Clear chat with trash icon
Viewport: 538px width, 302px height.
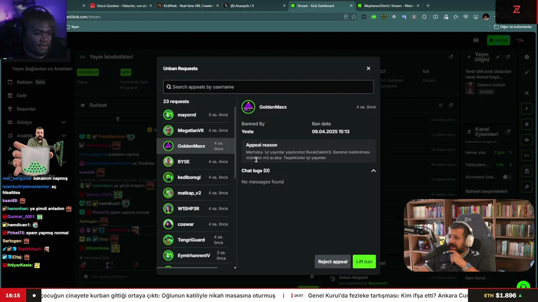coord(118,119)
